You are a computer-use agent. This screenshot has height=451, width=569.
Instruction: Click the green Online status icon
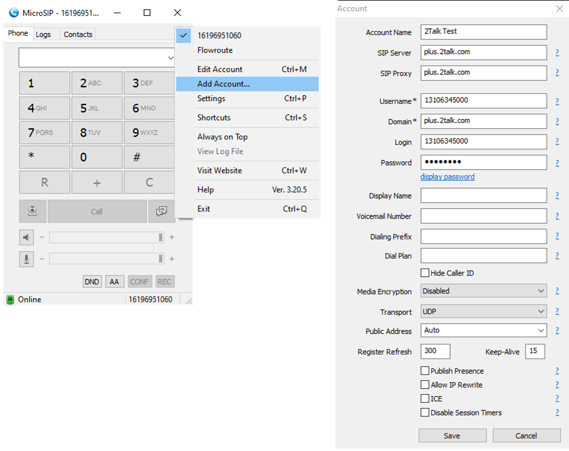(x=10, y=300)
